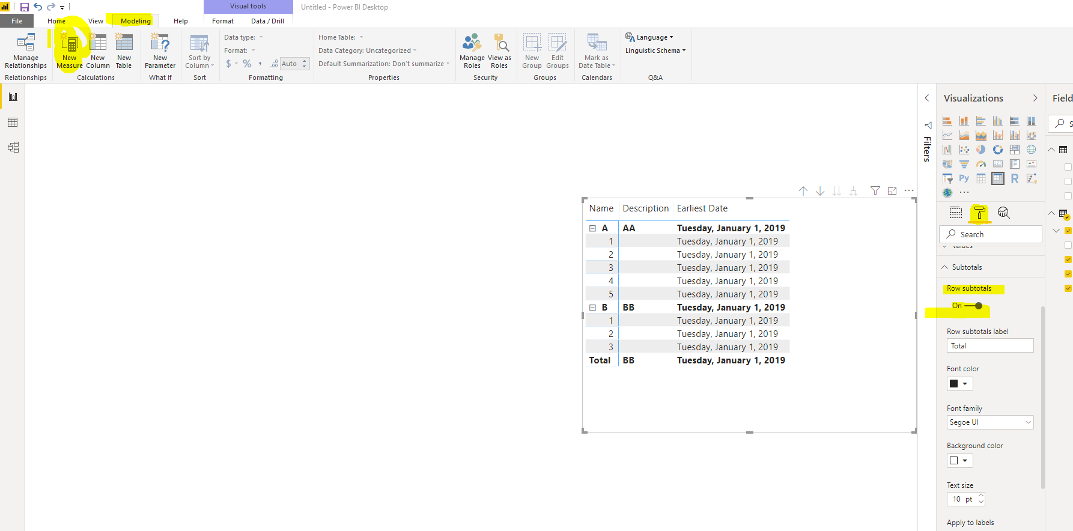Collapse the Visualizations pane with chevron
1073x531 pixels.
click(x=1035, y=98)
